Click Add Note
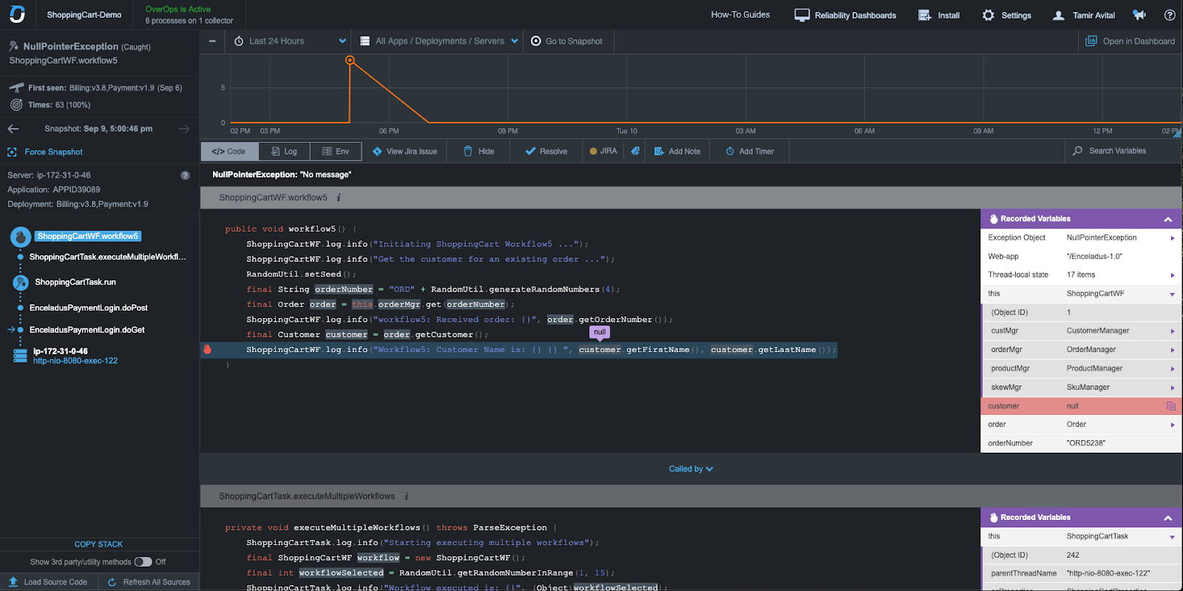 677,152
